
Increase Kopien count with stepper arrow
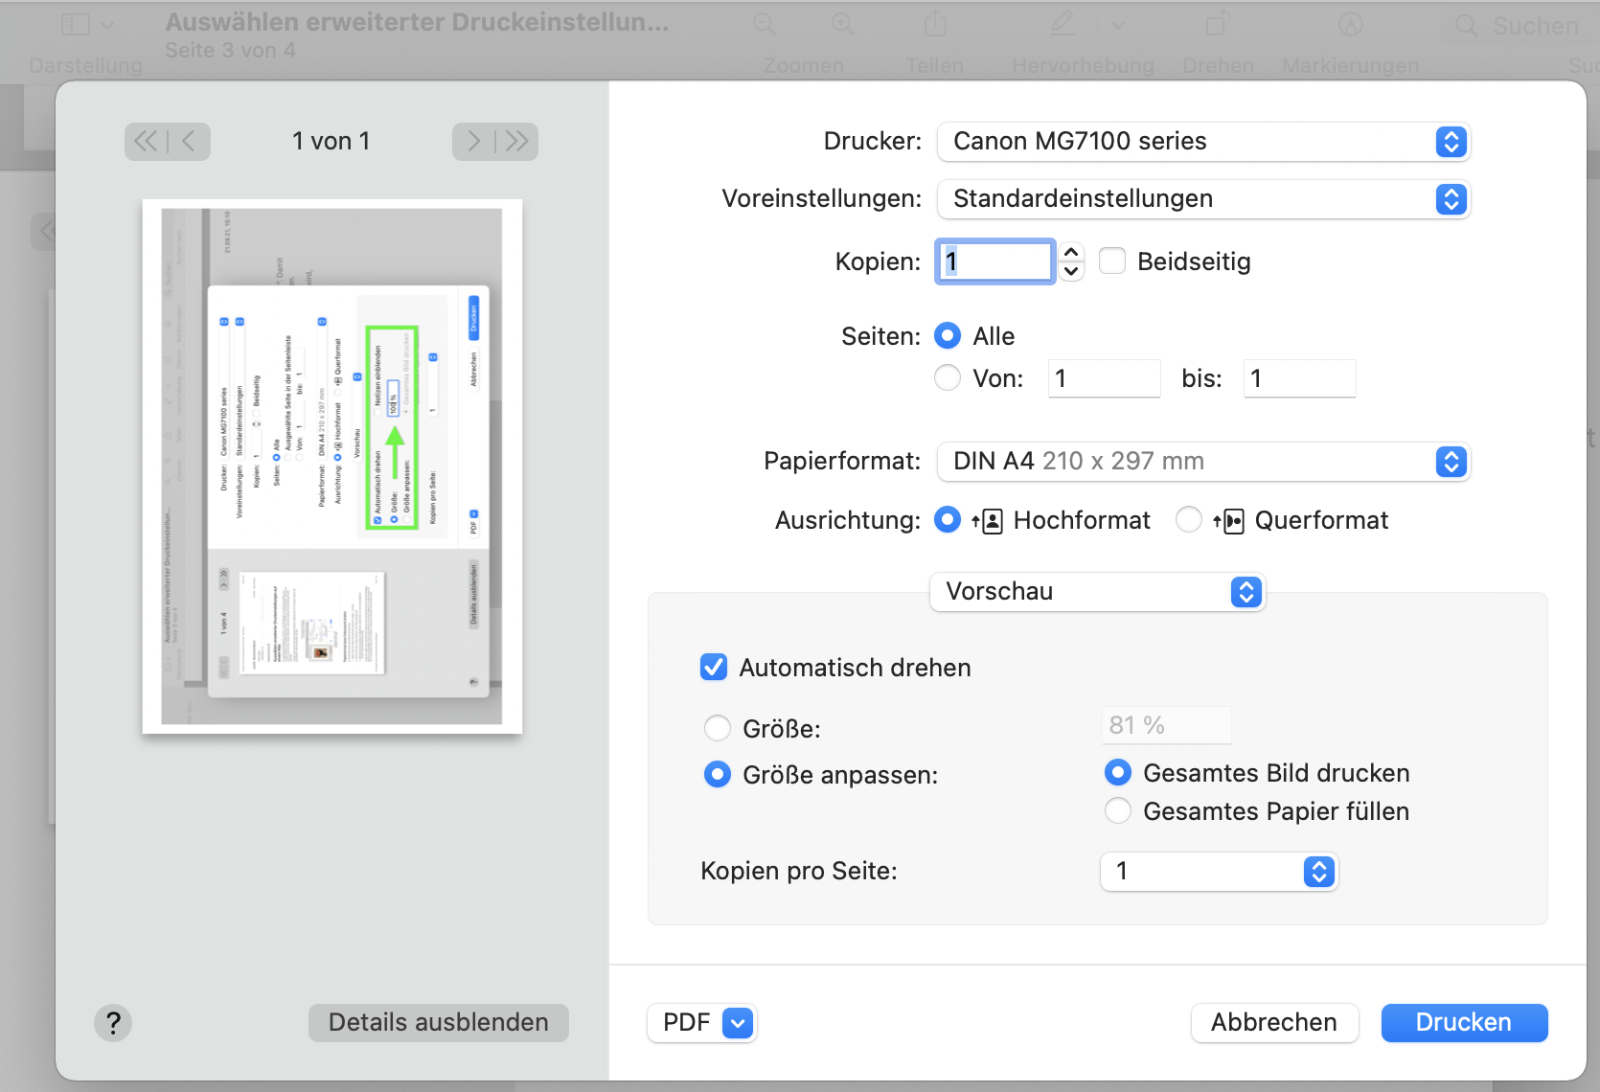(1071, 253)
